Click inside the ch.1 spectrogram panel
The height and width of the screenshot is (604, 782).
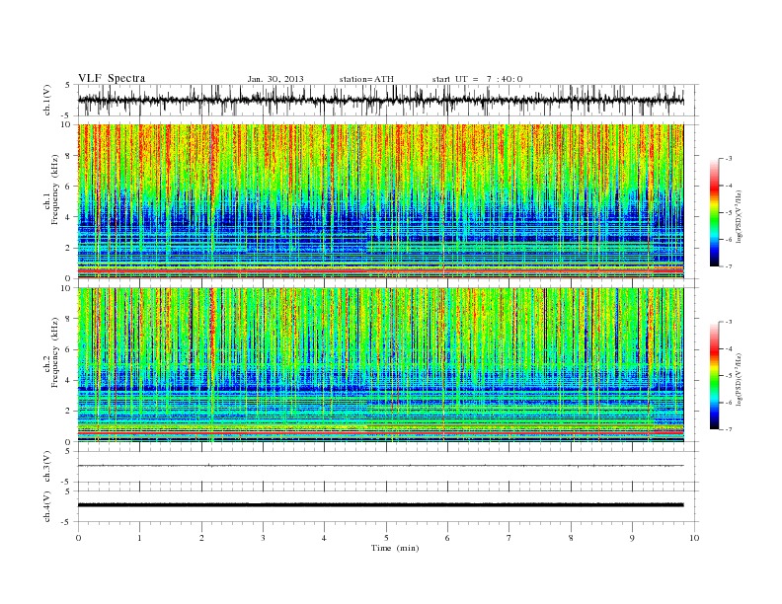tap(380, 201)
